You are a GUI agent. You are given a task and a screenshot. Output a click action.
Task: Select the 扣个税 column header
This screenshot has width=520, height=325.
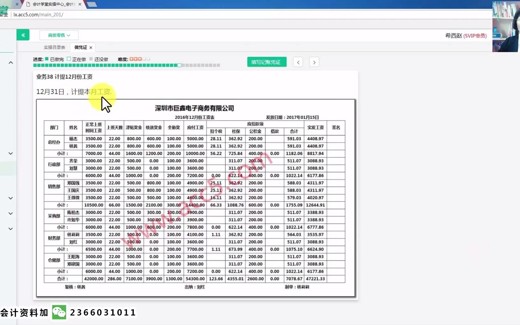click(216, 132)
